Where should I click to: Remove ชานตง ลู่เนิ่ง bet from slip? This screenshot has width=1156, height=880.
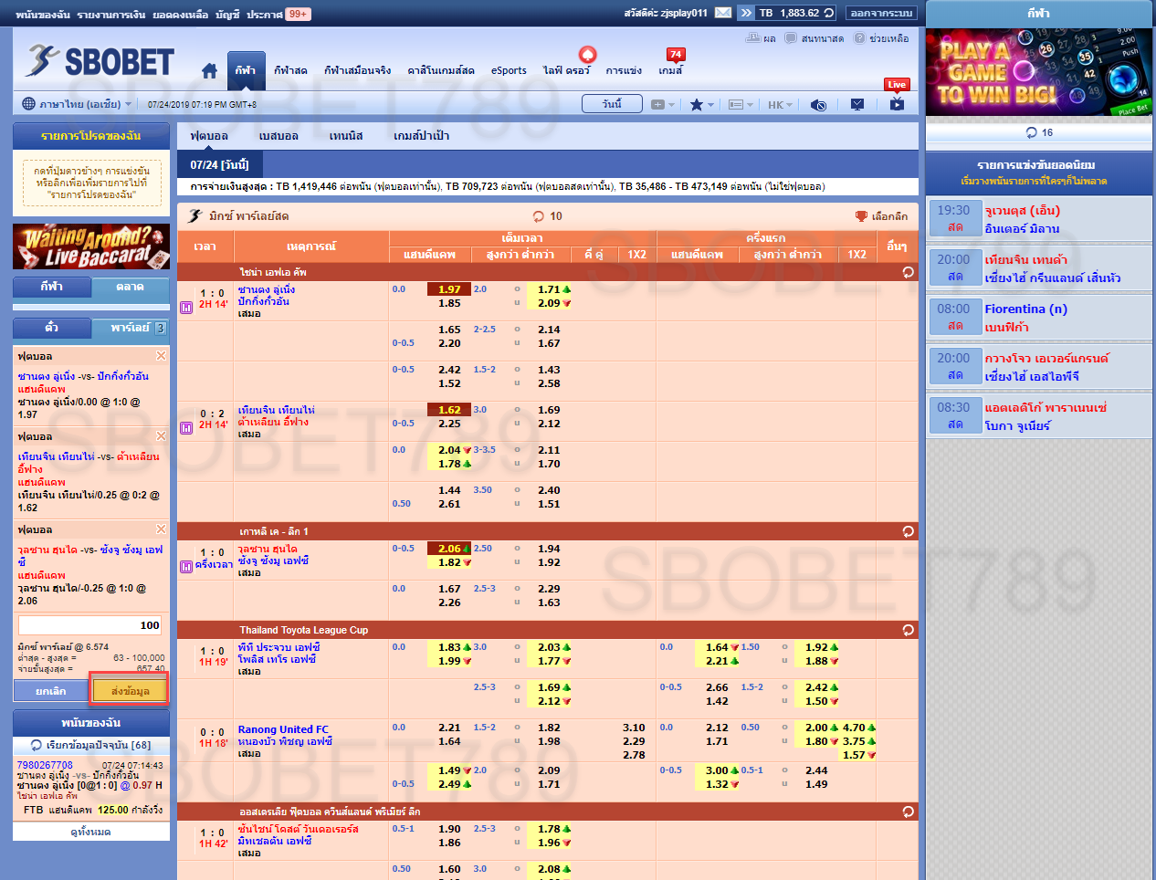point(161,356)
